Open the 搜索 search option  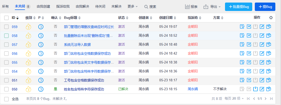(150, 7)
